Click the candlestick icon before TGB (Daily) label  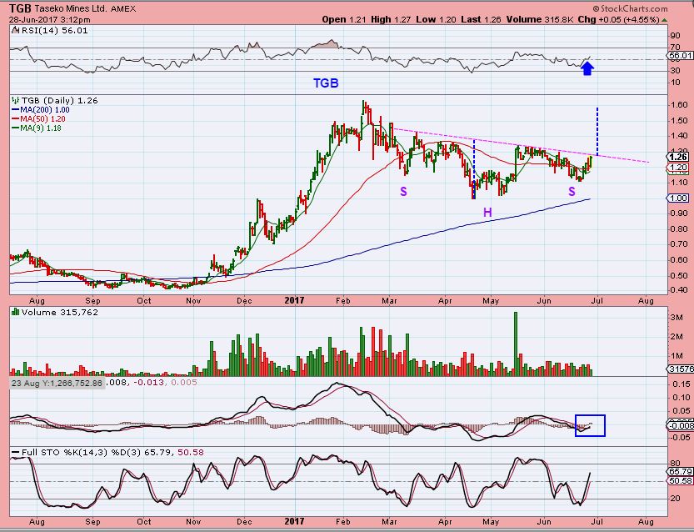[16, 101]
